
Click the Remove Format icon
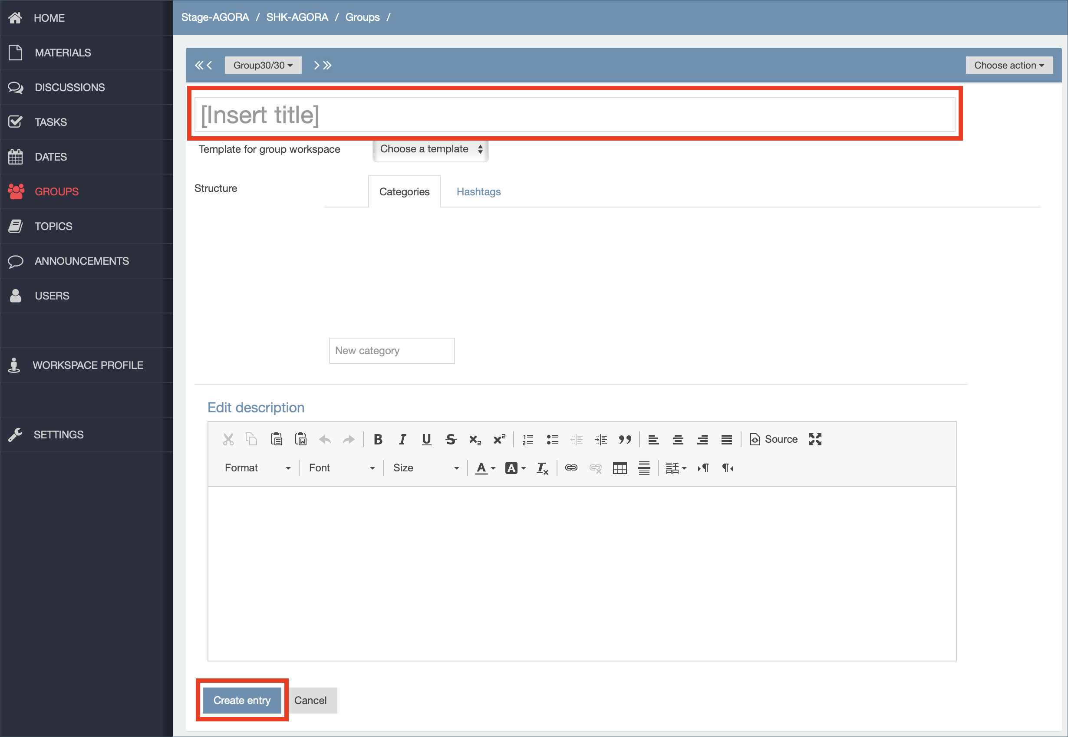pyautogui.click(x=542, y=468)
